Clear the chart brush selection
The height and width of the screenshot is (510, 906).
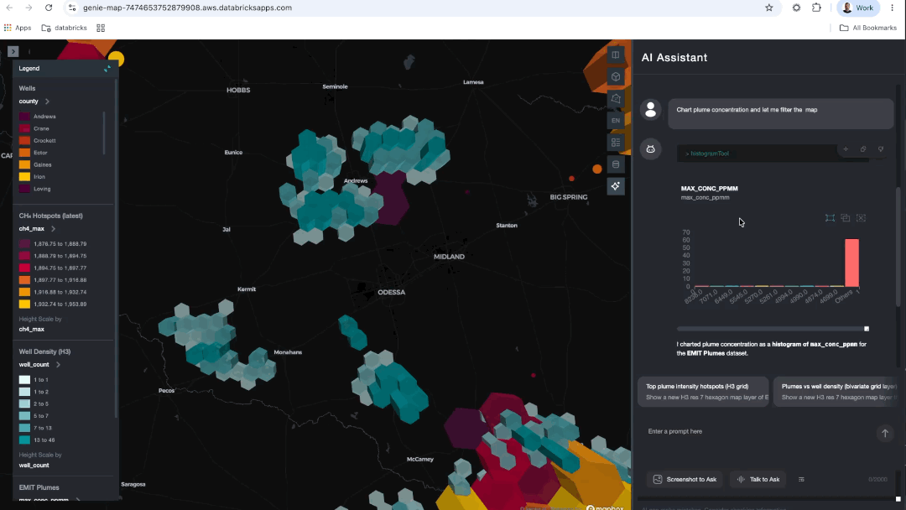pos(861,218)
